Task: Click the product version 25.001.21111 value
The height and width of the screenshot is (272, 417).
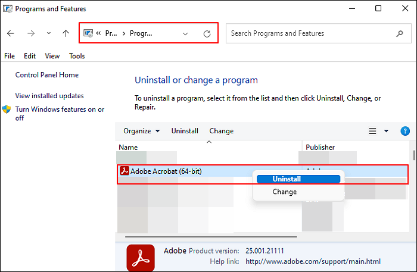Action: click(264, 251)
